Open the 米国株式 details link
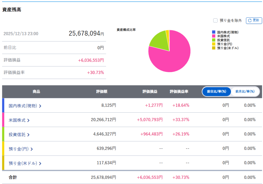Screen dimensions: 263x184 [x=17, y=120]
